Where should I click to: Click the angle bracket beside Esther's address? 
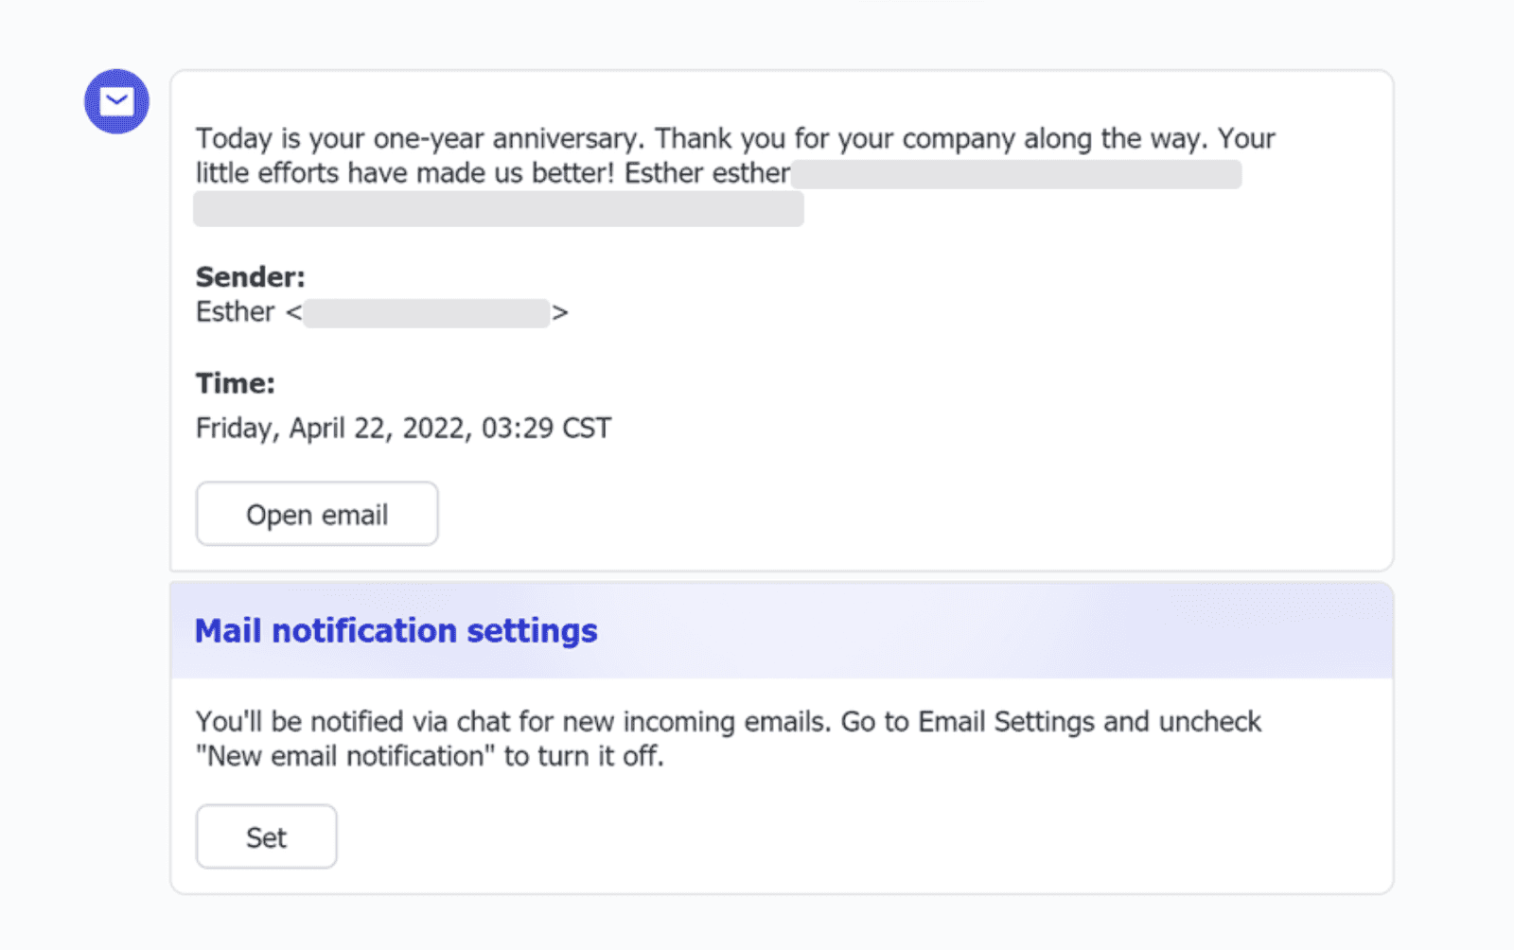(562, 312)
